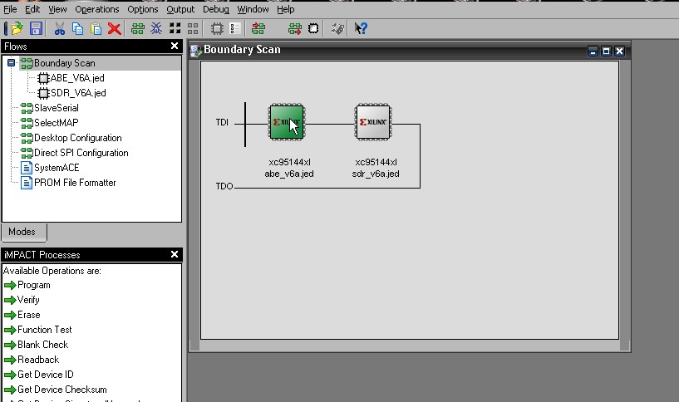The height and width of the screenshot is (402, 679).
Task: Click the cable setup plug icon
Action: (x=337, y=28)
